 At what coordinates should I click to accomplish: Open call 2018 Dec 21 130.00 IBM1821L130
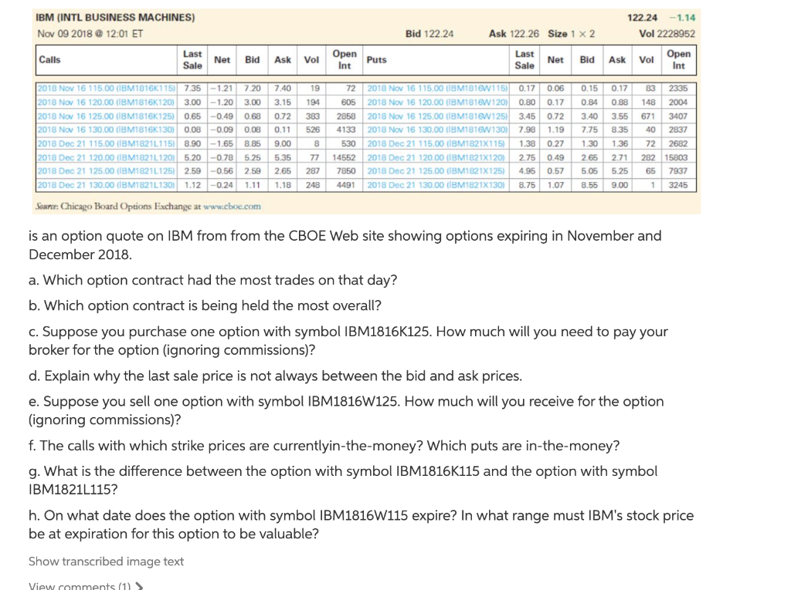(107, 185)
